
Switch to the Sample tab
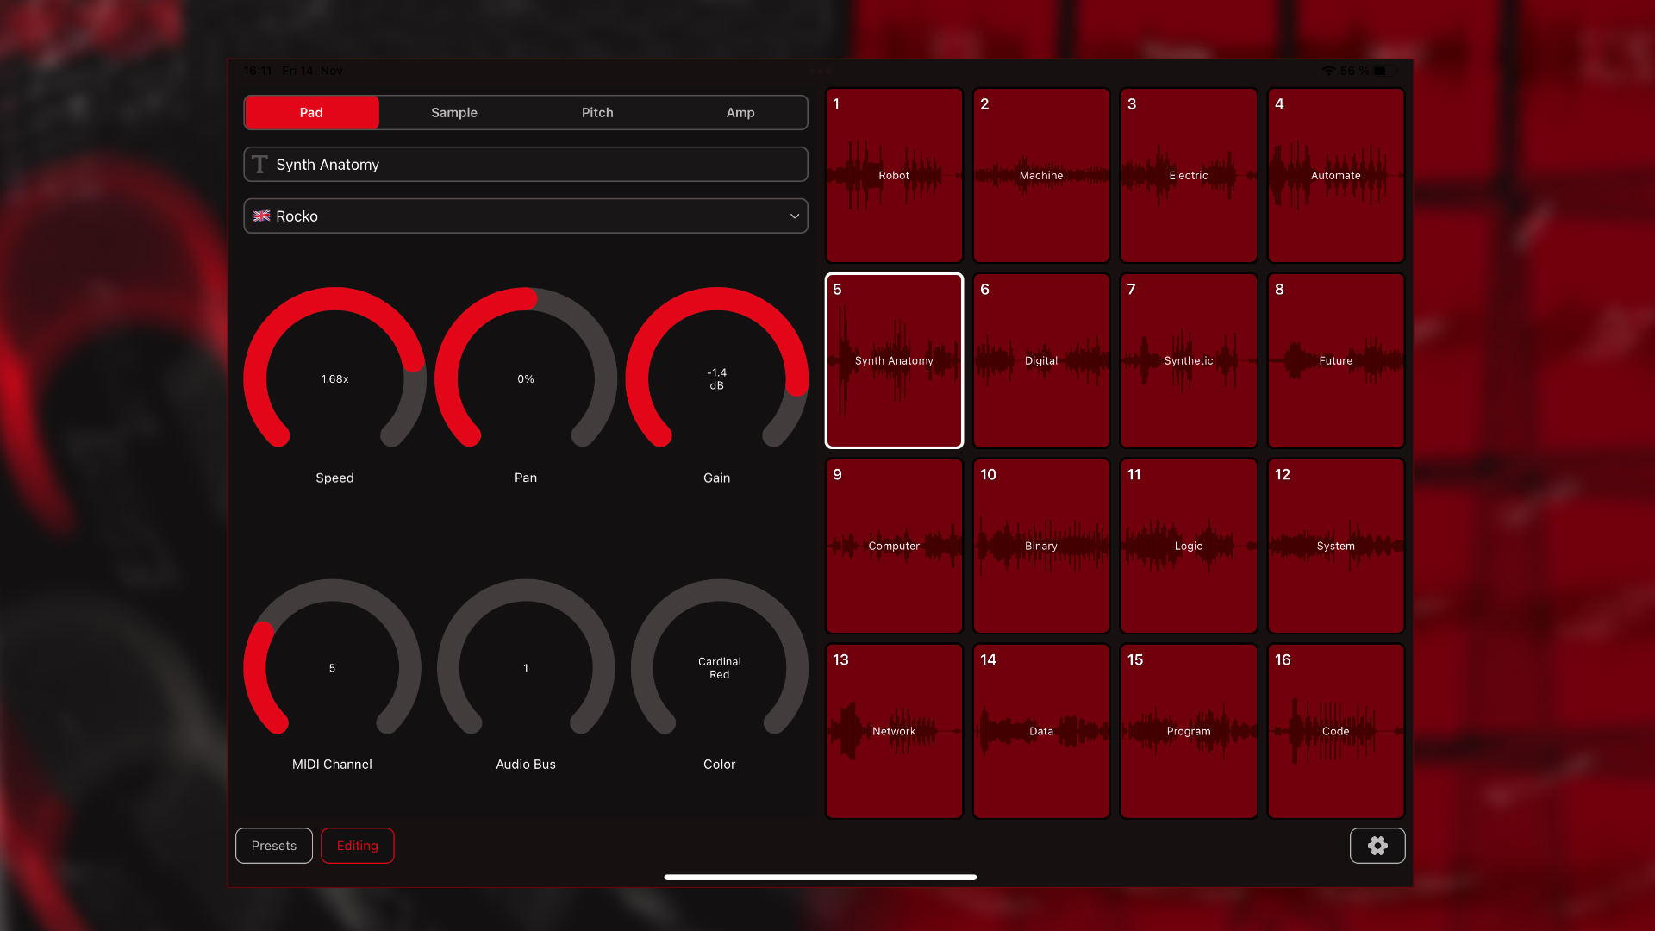pos(453,112)
